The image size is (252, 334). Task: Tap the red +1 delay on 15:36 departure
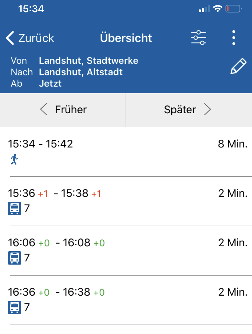[x=43, y=194]
